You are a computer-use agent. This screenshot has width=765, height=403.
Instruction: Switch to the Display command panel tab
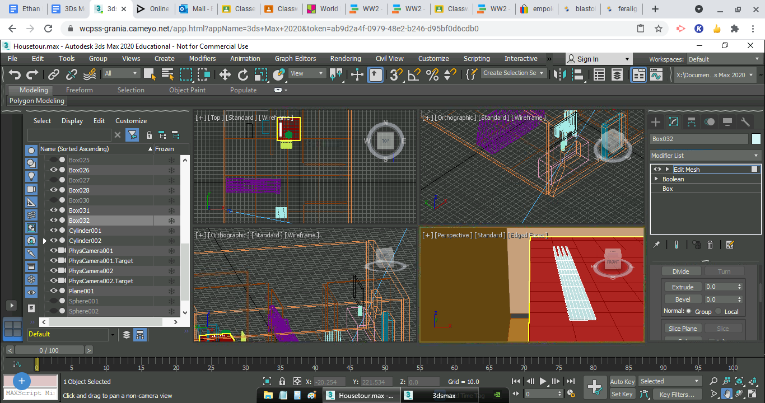(727, 122)
